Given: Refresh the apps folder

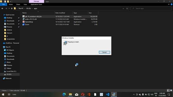Looking at the screenshot, I should pos(127,8).
